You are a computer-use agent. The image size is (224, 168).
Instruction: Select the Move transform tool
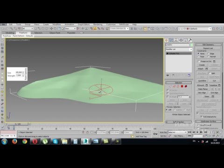51,28
